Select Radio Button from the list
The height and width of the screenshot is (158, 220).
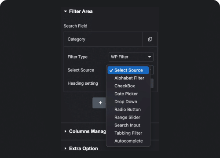(128, 110)
